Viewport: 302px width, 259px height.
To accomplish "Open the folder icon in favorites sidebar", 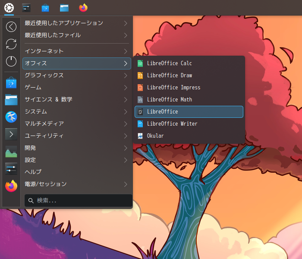I will pyautogui.click(x=11, y=100).
